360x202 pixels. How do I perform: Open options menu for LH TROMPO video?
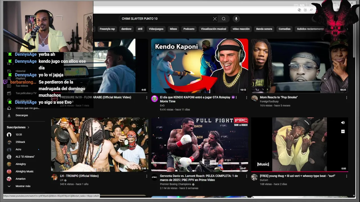coord(147,176)
